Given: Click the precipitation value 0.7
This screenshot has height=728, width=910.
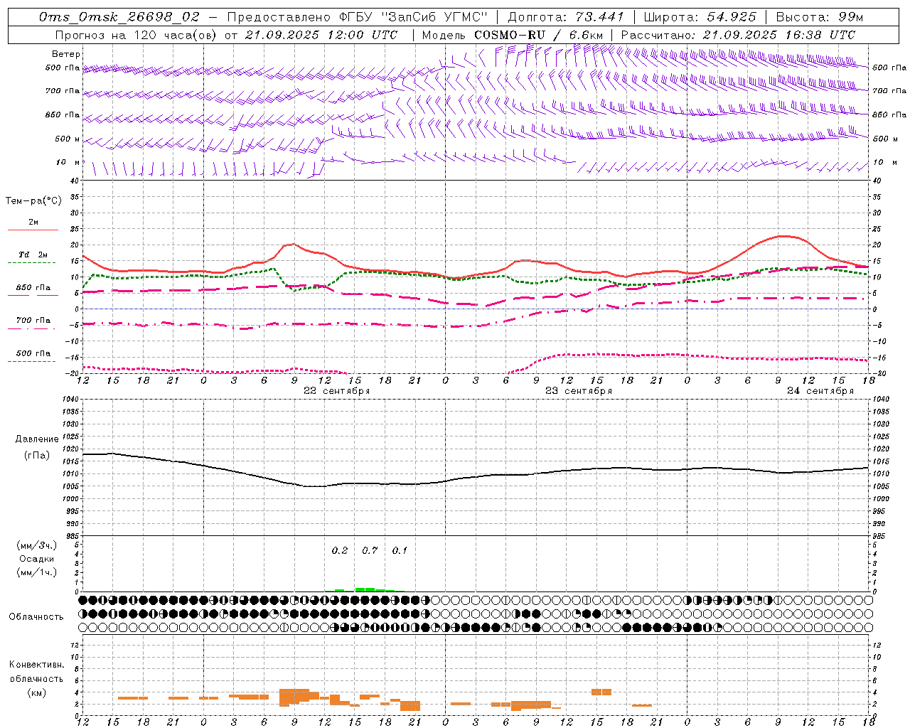Looking at the screenshot, I should (370, 550).
